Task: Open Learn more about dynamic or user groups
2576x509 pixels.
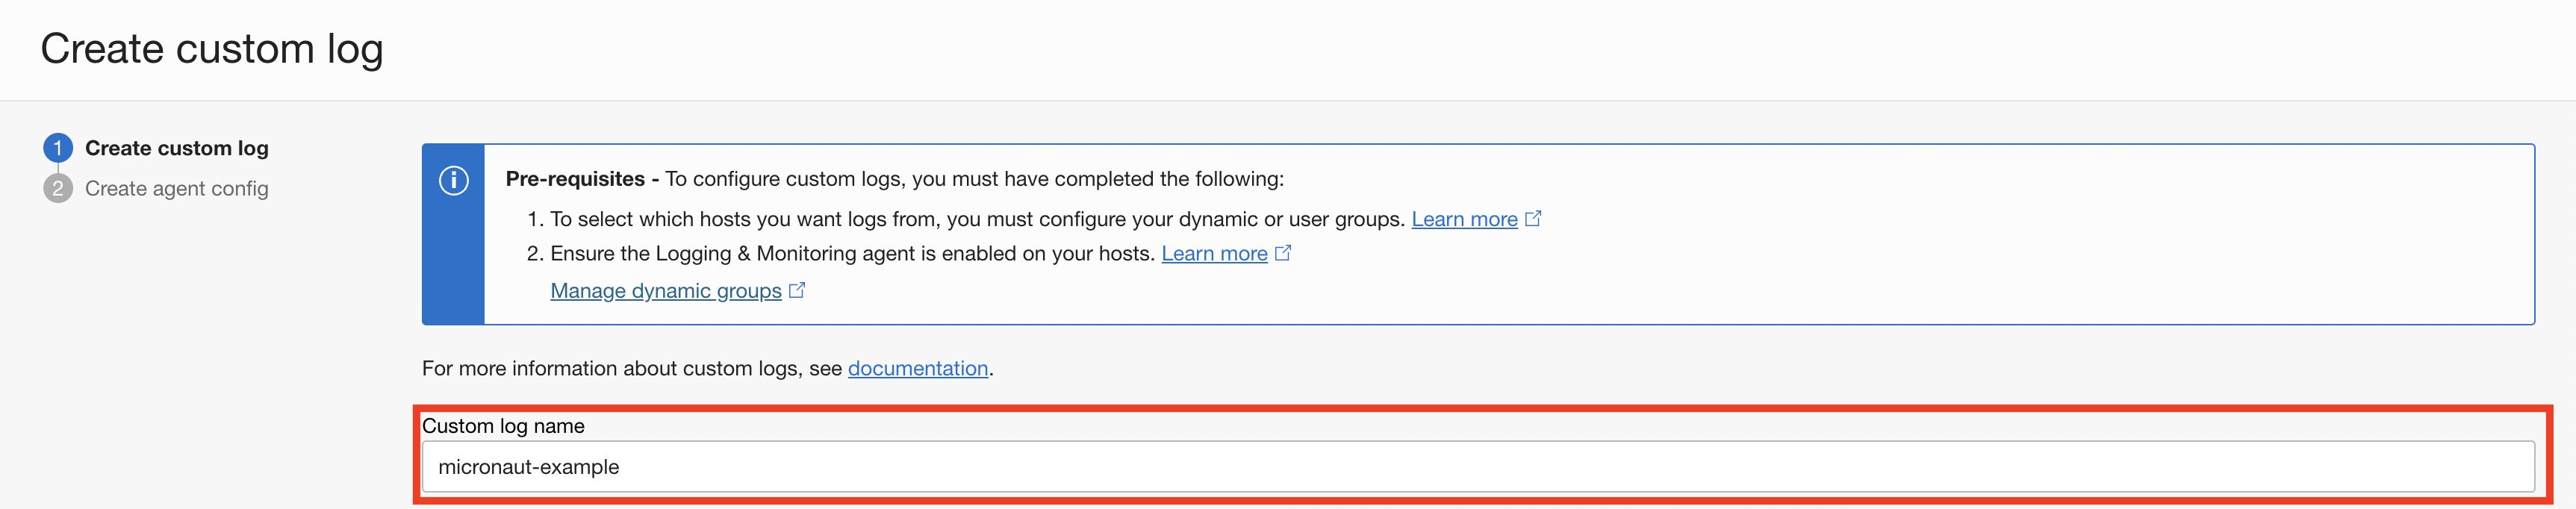Action: pos(1463,219)
